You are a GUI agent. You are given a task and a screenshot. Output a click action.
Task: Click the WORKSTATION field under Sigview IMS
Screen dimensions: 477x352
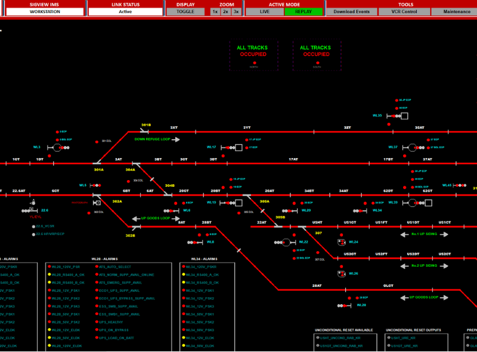[45, 11]
